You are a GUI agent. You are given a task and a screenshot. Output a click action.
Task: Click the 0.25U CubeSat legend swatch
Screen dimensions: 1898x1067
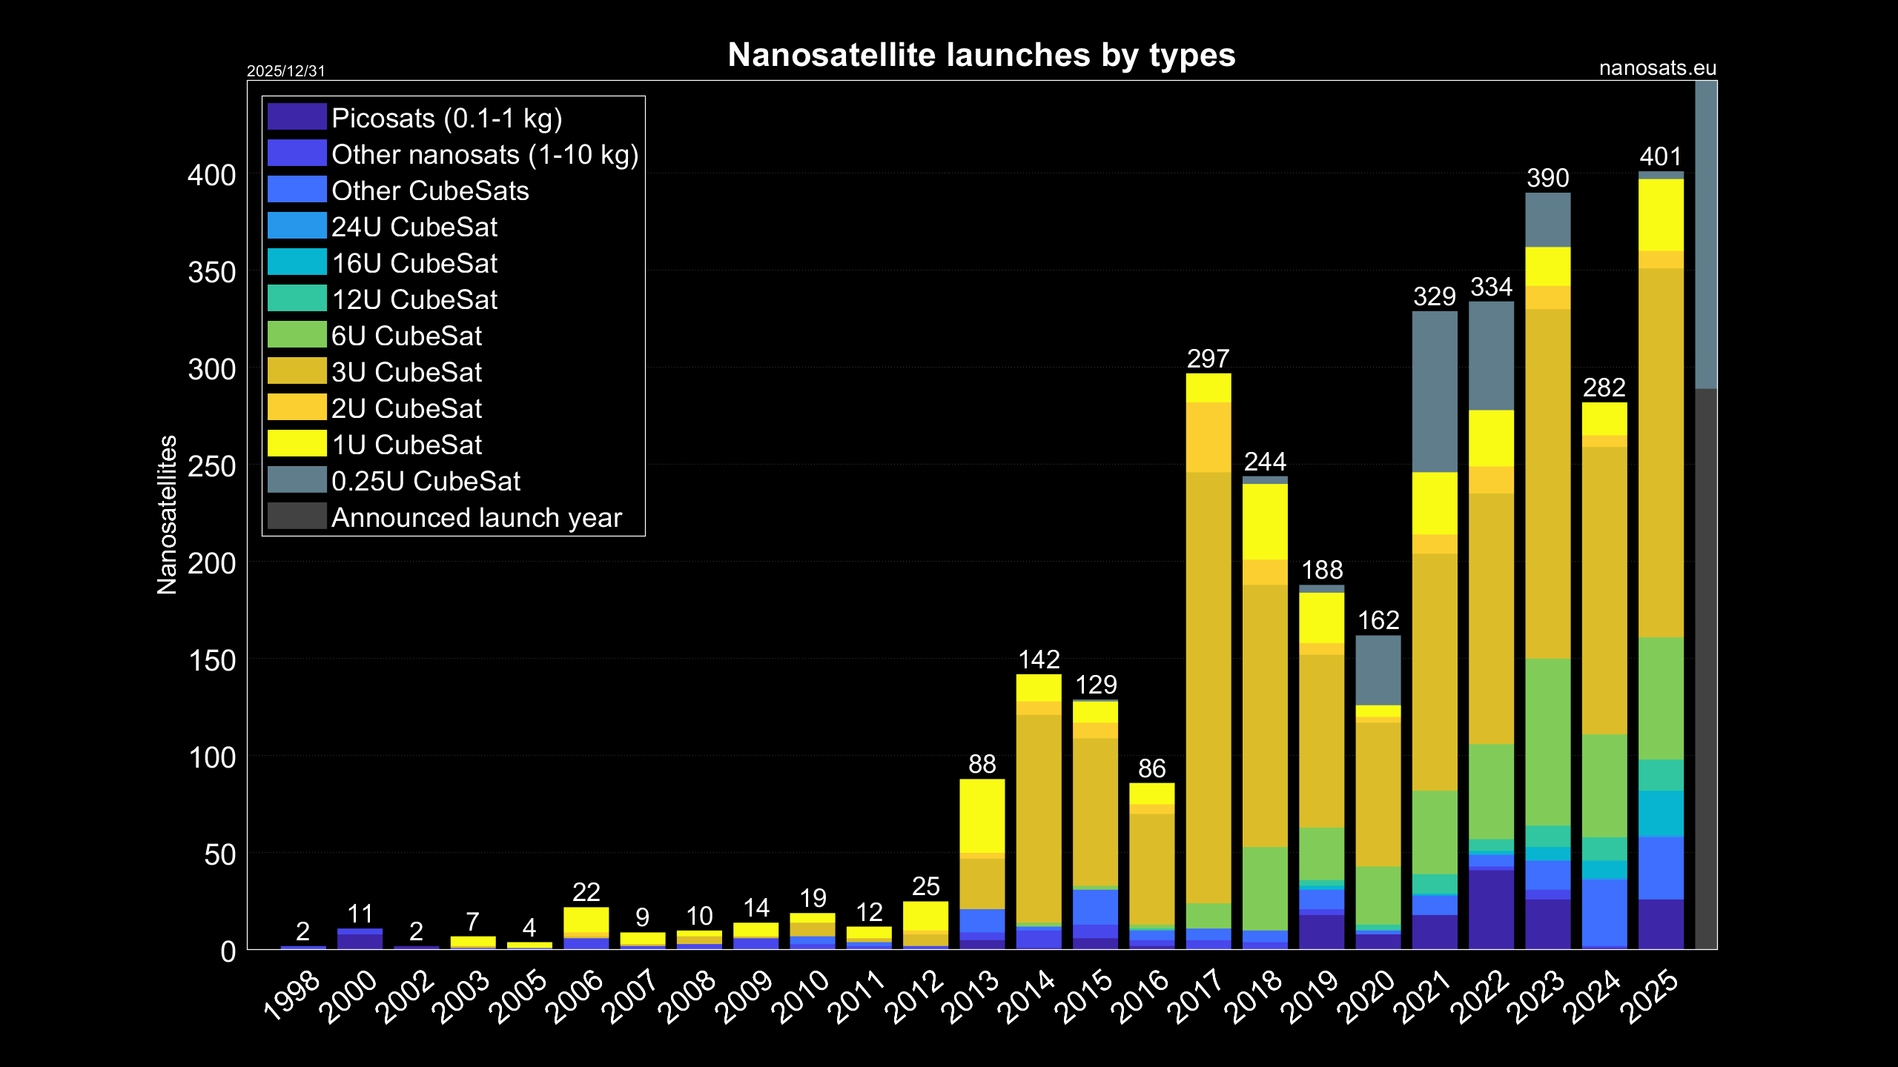point(297,480)
